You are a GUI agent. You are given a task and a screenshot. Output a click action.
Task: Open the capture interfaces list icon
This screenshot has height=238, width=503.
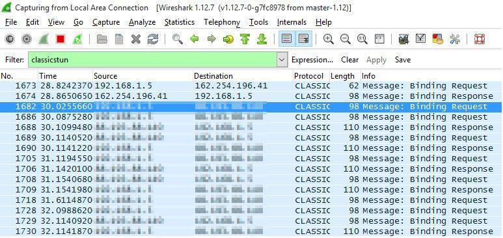(10, 40)
